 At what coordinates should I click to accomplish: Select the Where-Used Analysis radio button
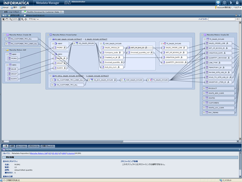25,15
